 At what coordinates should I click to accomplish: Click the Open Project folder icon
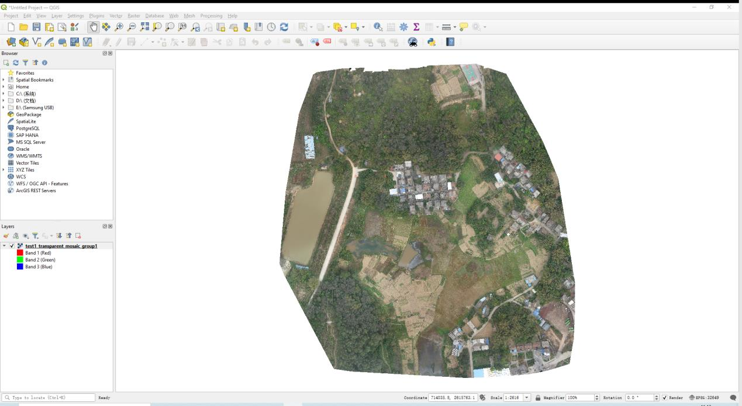(23, 27)
